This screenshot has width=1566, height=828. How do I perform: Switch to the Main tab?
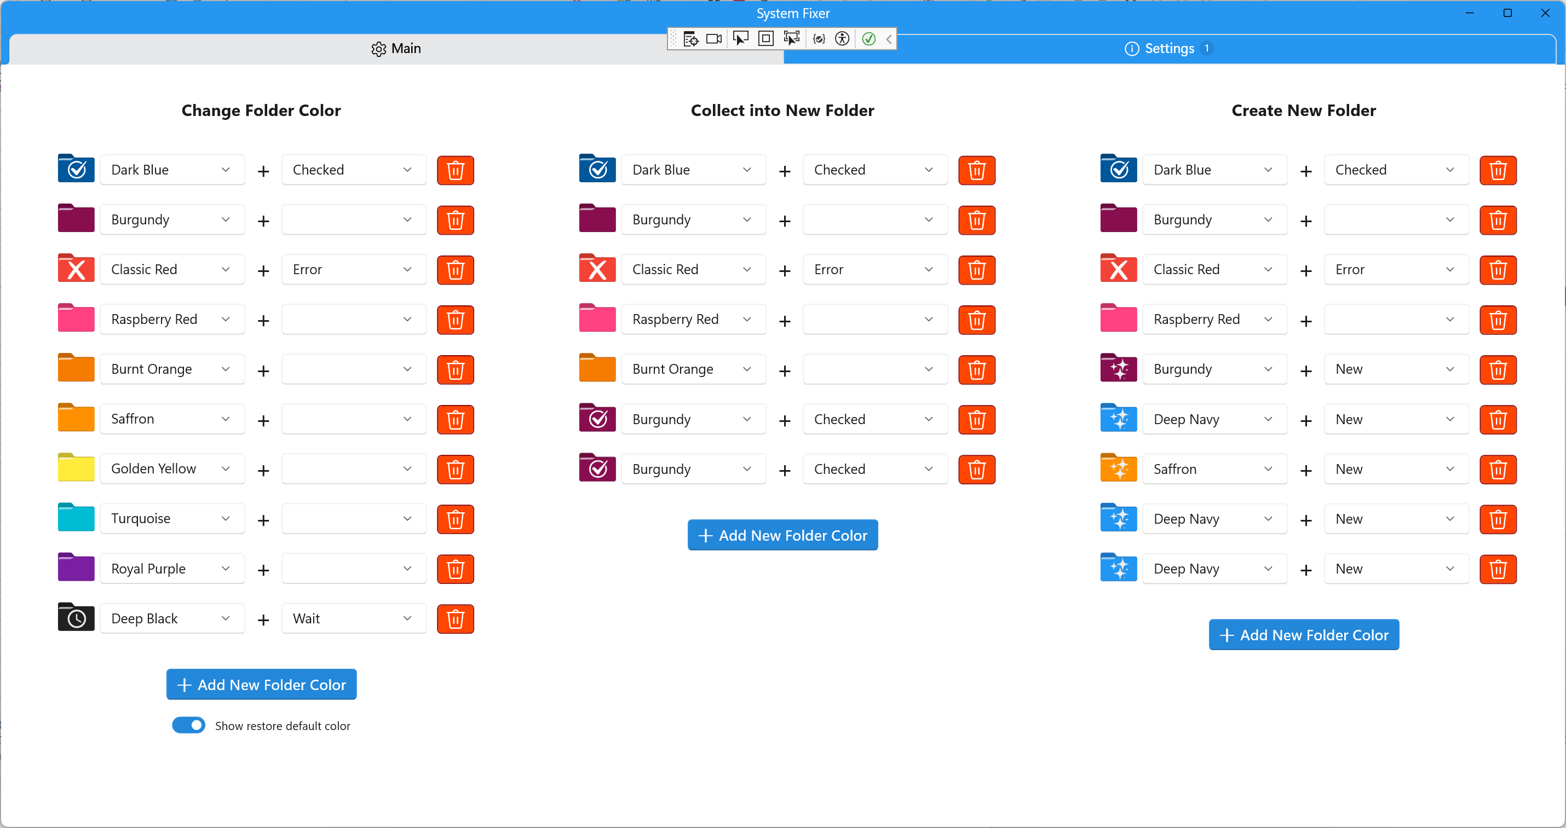coord(395,49)
